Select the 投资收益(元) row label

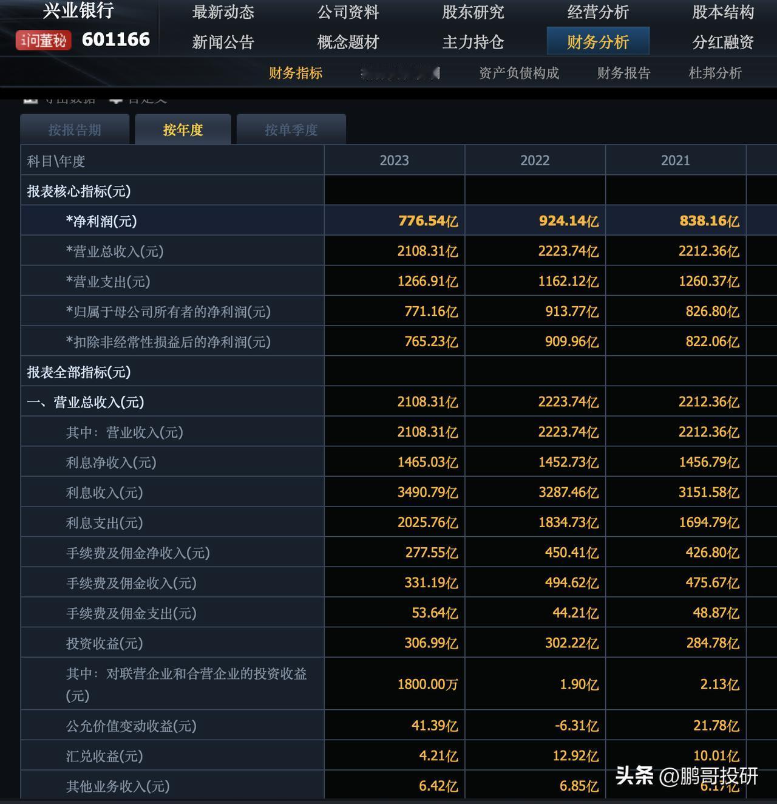click(104, 643)
